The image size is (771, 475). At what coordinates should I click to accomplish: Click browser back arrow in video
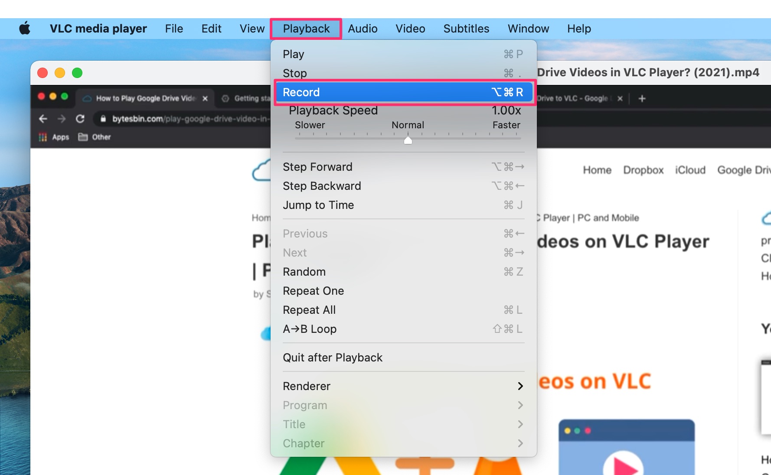(x=42, y=119)
